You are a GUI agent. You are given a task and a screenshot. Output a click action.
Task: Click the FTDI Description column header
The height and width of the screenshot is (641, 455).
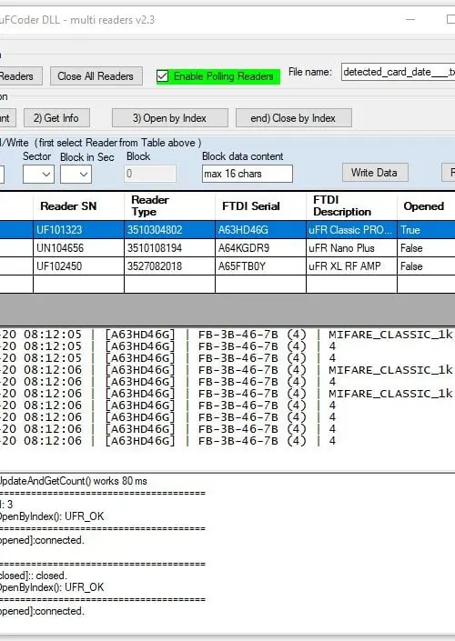pos(351,206)
